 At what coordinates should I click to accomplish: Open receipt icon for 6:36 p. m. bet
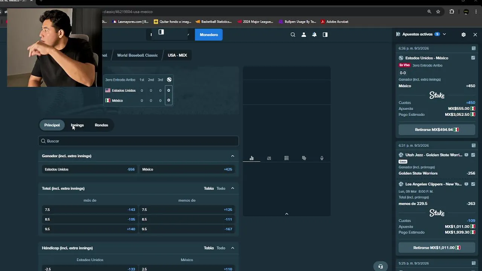click(x=474, y=48)
